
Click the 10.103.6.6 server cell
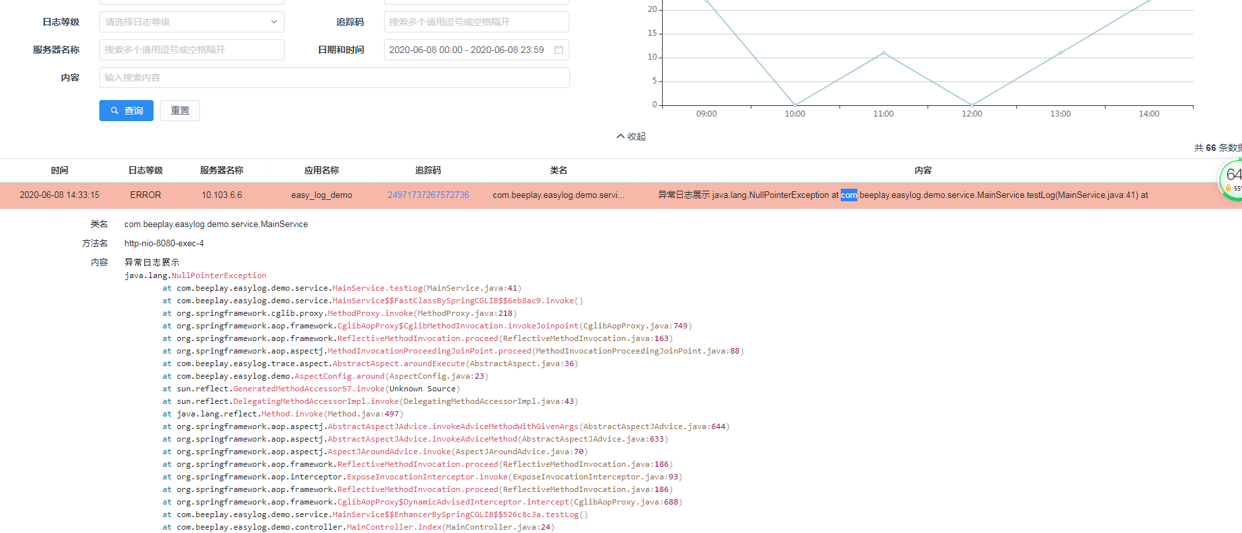pos(222,195)
